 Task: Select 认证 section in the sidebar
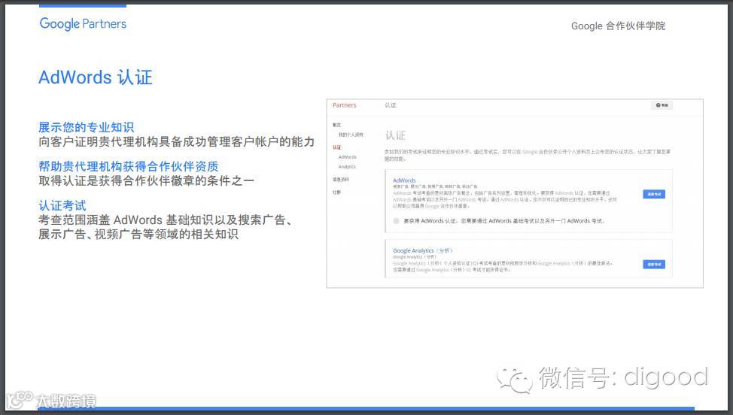(336, 147)
